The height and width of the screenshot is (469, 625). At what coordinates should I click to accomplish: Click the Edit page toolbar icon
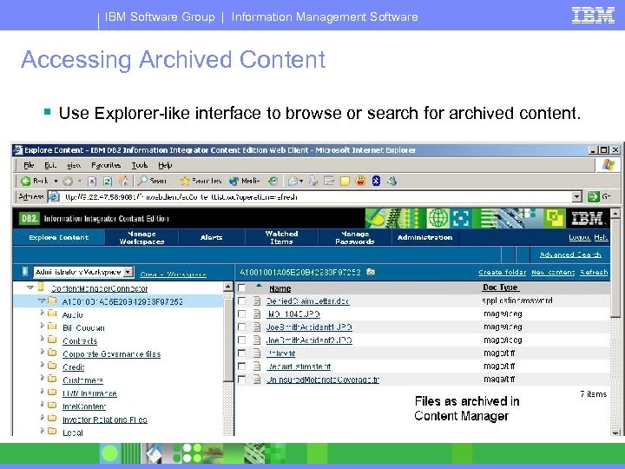point(329,181)
